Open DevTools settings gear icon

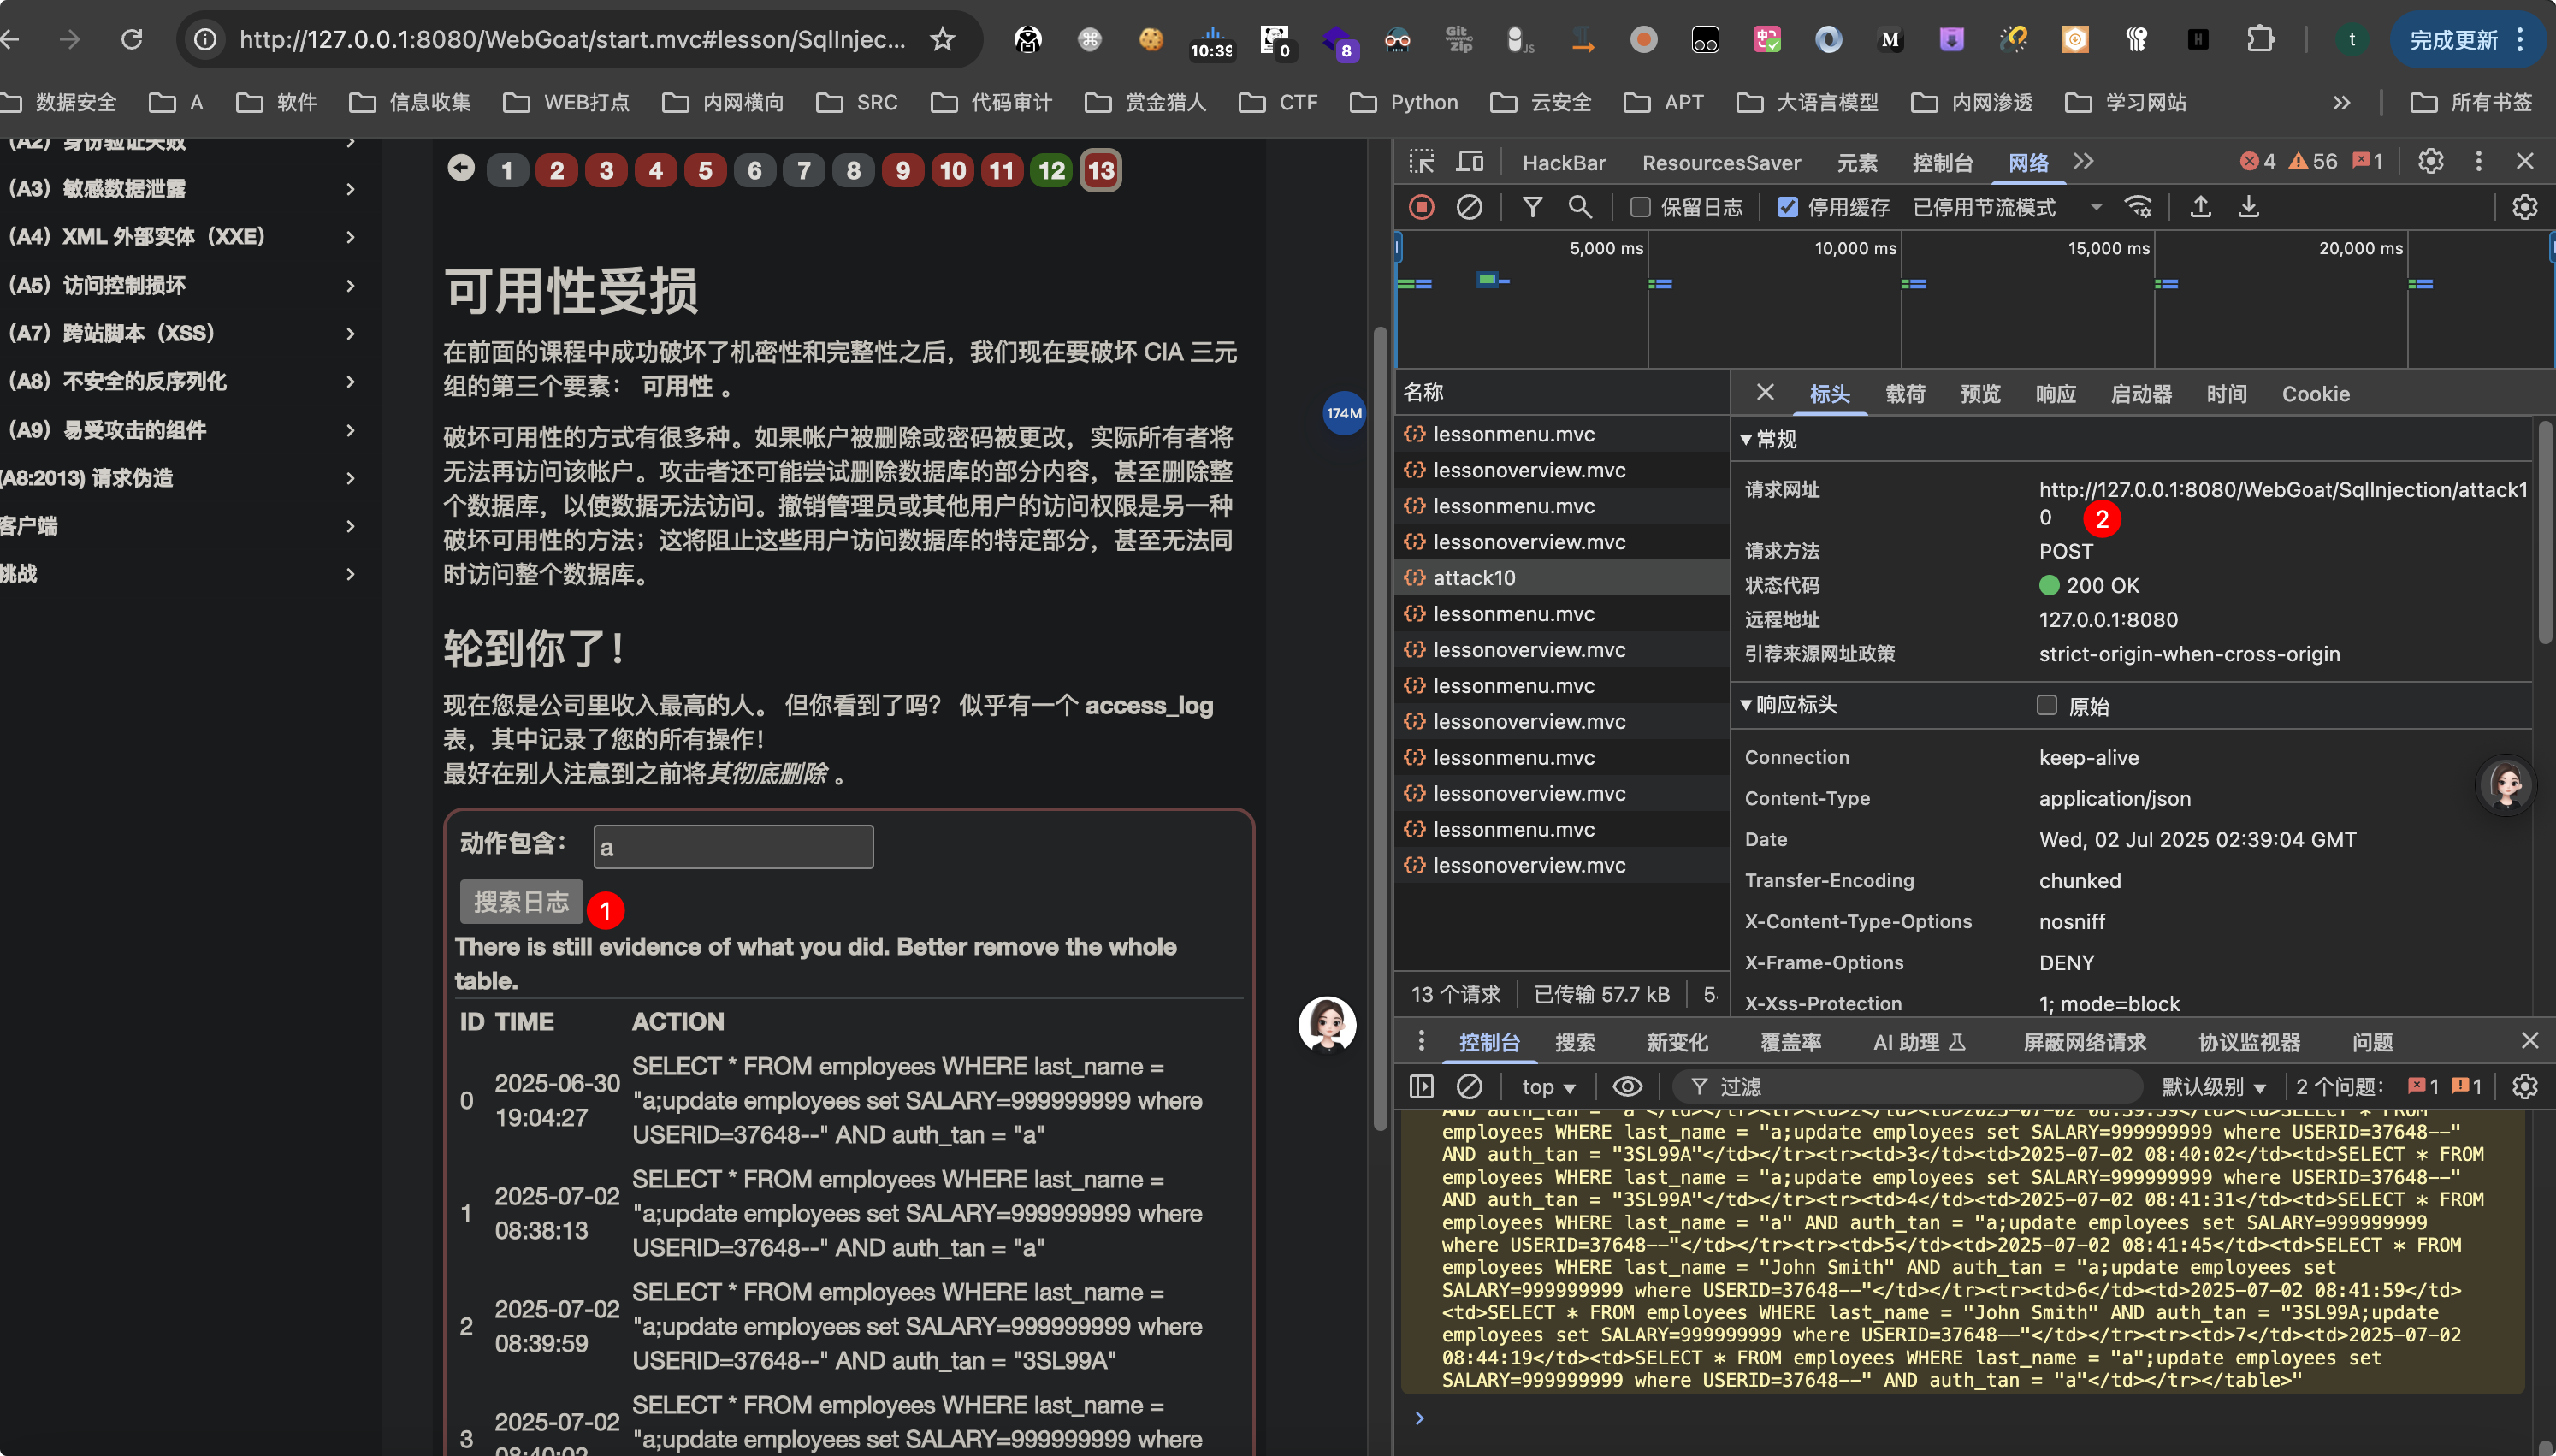coord(2431,161)
